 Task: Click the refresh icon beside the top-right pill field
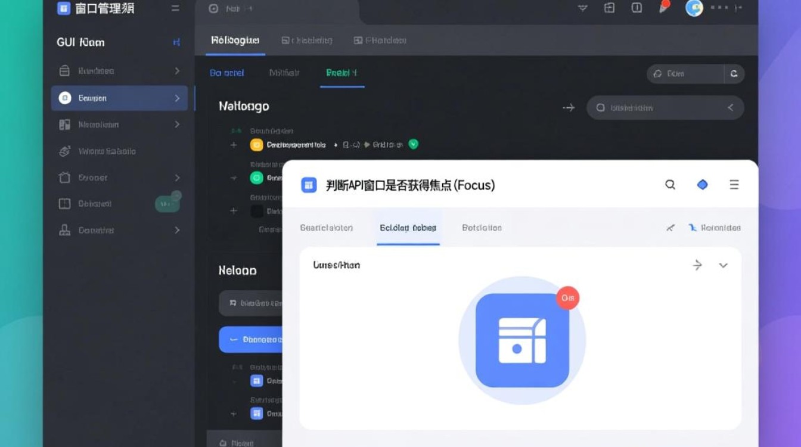734,74
